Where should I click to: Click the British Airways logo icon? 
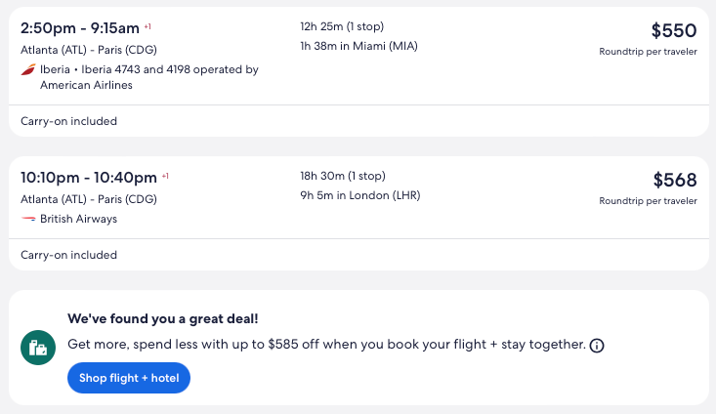pos(27,219)
